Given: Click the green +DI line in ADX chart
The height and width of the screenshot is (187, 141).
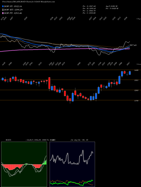Looking at the screenshot, I should pyautogui.click(x=71, y=183).
